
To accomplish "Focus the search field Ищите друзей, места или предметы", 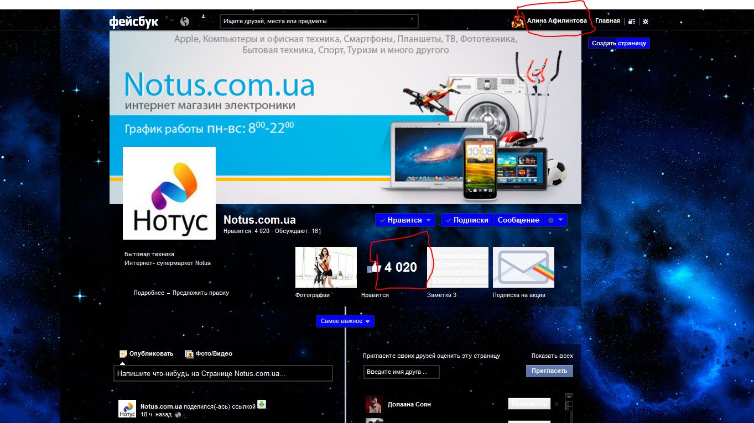I will pos(319,22).
